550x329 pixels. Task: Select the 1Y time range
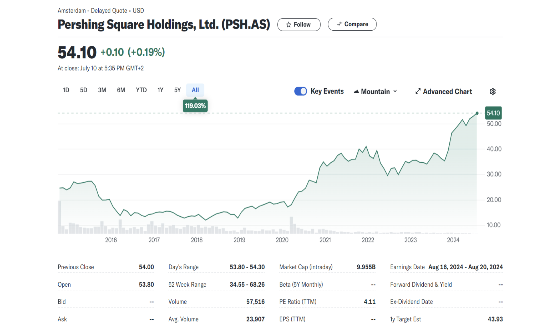[x=160, y=90]
